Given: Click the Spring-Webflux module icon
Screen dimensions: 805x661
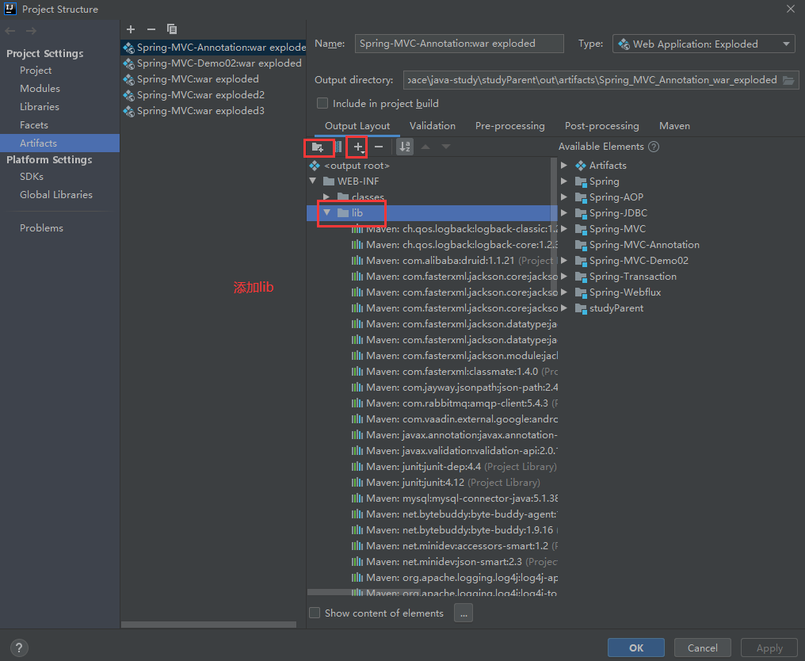Looking at the screenshot, I should (581, 292).
